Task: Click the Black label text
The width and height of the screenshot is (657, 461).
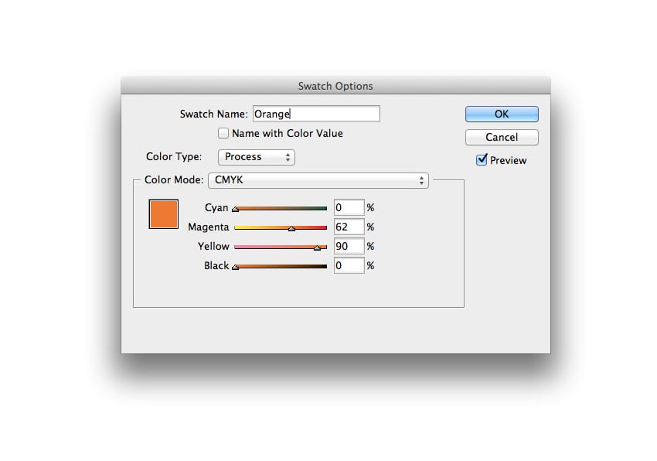Action: coord(216,265)
